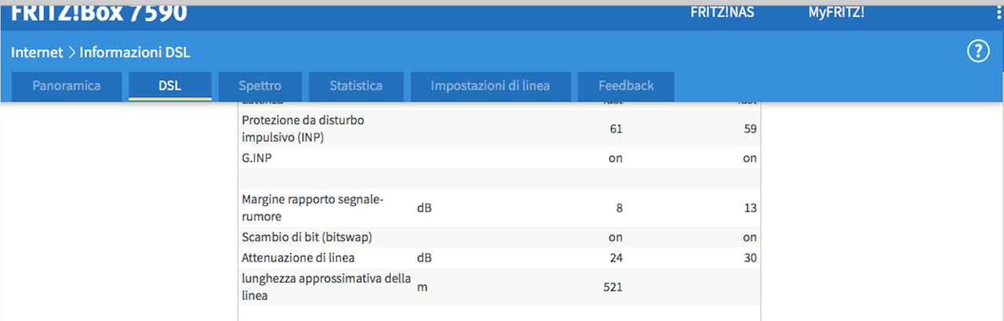Switch to the Statistica tab
This screenshot has height=321, width=1004.
click(x=356, y=86)
